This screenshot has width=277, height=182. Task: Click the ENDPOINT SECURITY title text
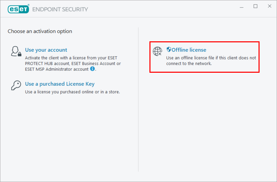(60, 9)
